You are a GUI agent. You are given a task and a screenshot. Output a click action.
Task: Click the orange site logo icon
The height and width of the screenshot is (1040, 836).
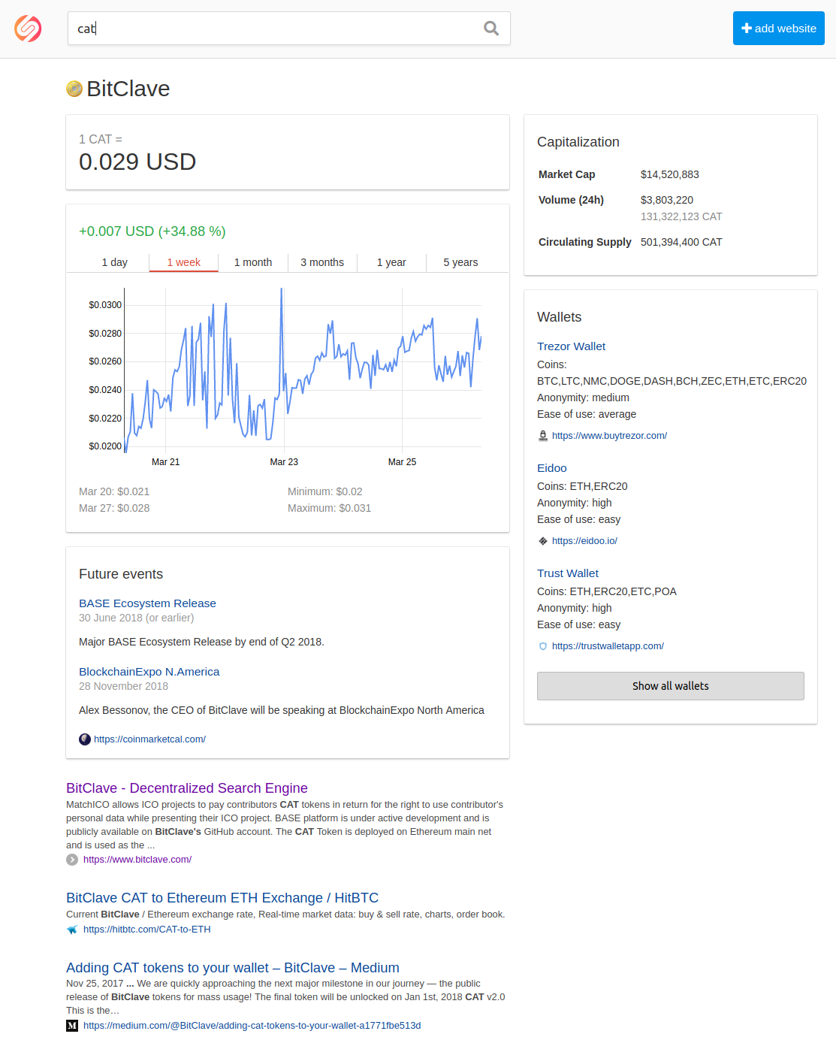[x=28, y=29]
